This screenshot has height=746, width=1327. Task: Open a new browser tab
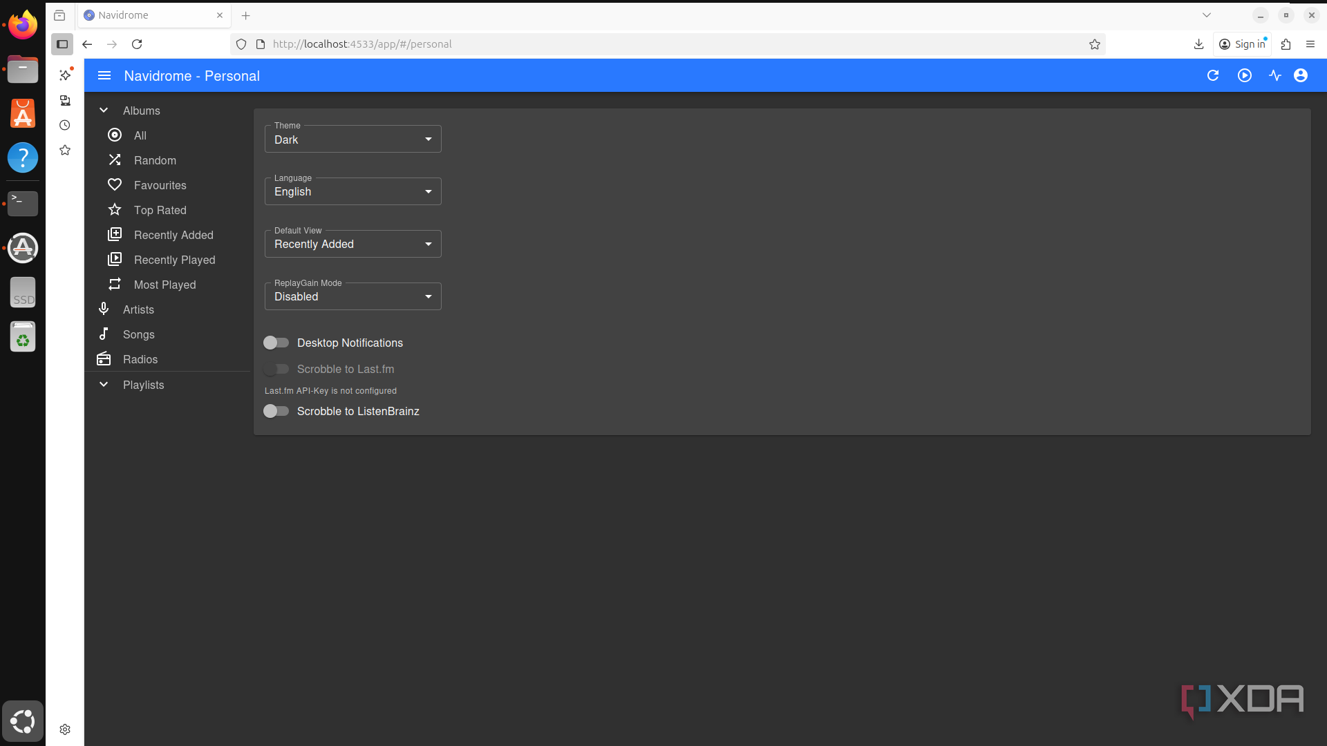(246, 15)
